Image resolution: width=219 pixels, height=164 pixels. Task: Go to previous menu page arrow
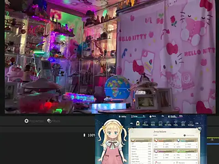(x=132, y=123)
